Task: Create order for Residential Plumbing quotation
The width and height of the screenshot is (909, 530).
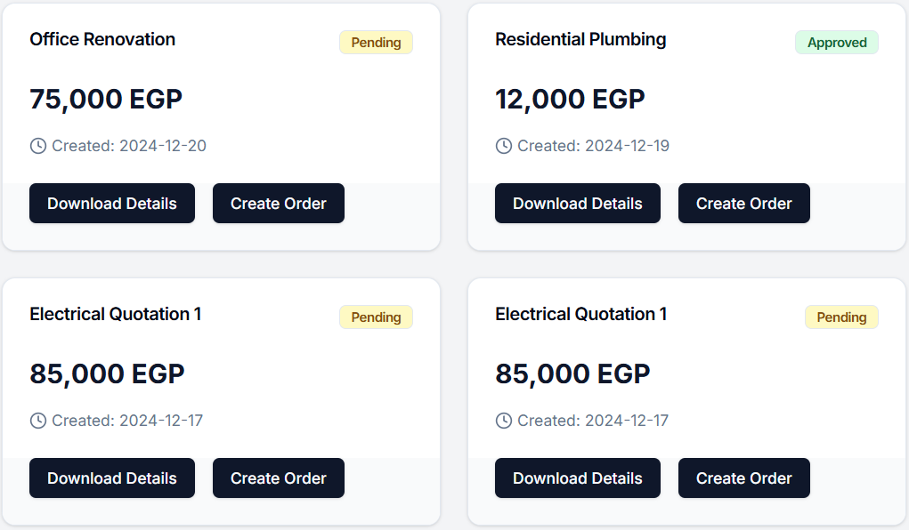Action: pos(744,204)
